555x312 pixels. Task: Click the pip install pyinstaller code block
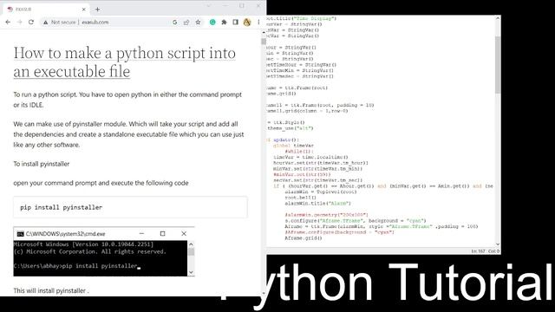[x=131, y=207]
